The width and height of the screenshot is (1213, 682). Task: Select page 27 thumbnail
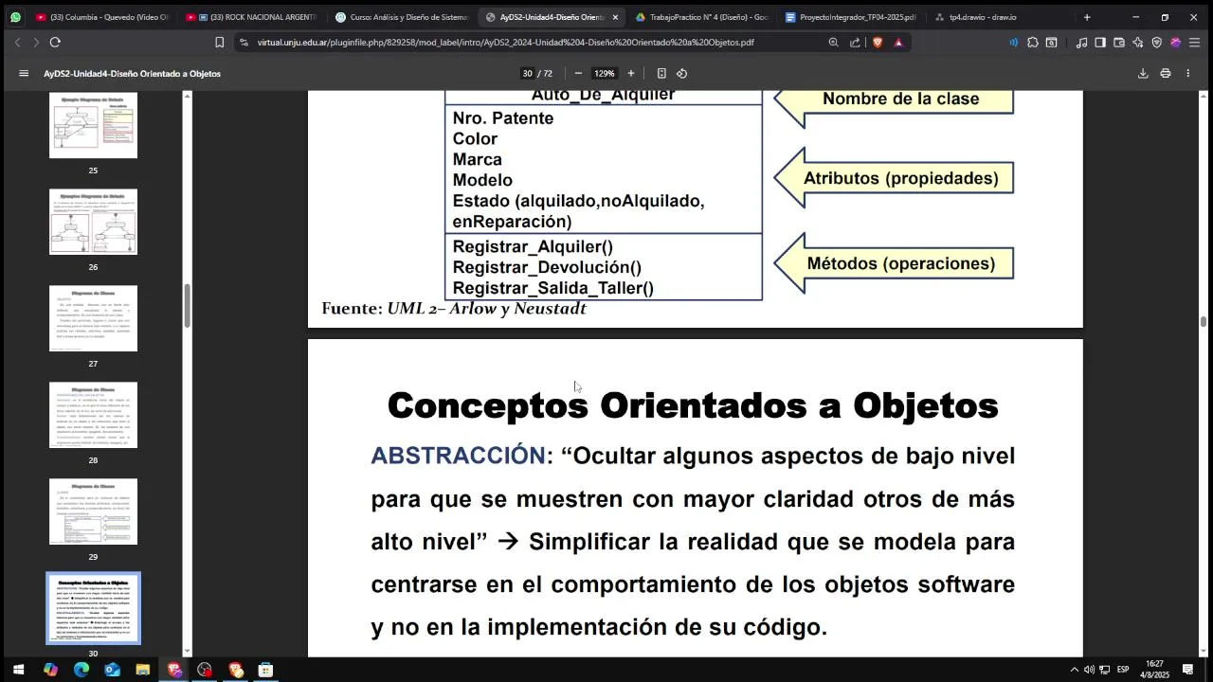[93, 318]
